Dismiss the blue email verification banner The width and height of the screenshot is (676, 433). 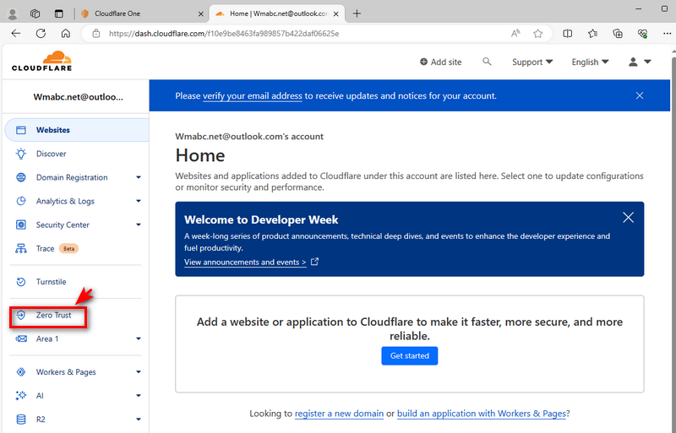click(640, 95)
